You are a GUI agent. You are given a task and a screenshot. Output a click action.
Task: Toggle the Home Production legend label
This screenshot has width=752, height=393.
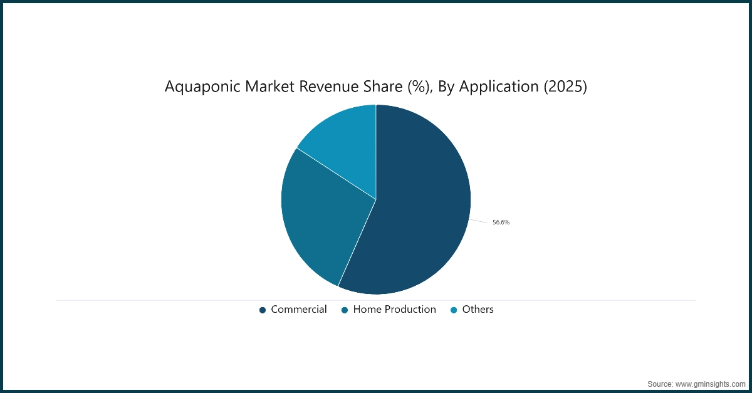pos(394,309)
